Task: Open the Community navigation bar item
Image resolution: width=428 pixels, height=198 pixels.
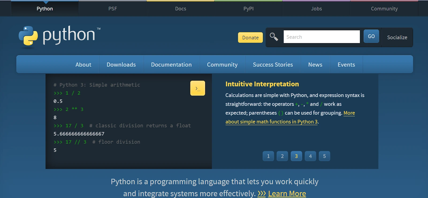Action: tap(222, 64)
